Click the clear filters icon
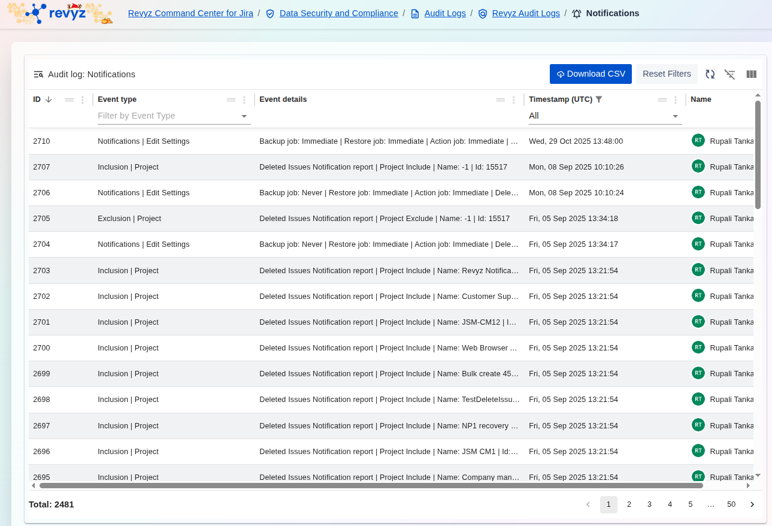 coord(729,74)
